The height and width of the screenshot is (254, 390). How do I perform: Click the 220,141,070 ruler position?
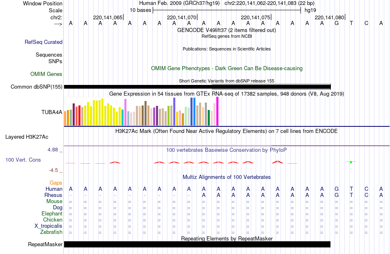[x=181, y=17]
